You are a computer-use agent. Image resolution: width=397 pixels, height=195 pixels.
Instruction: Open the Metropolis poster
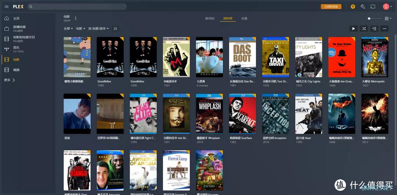(375, 57)
